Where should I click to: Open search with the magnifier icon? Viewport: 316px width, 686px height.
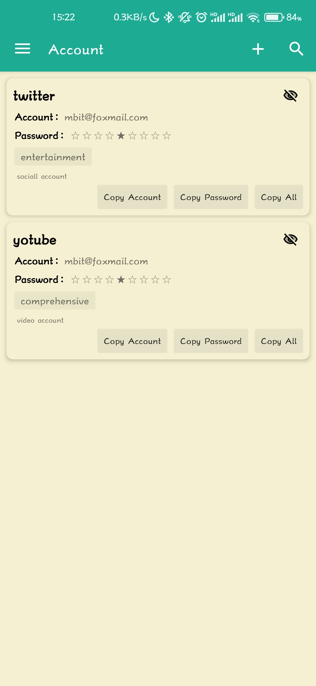(296, 49)
